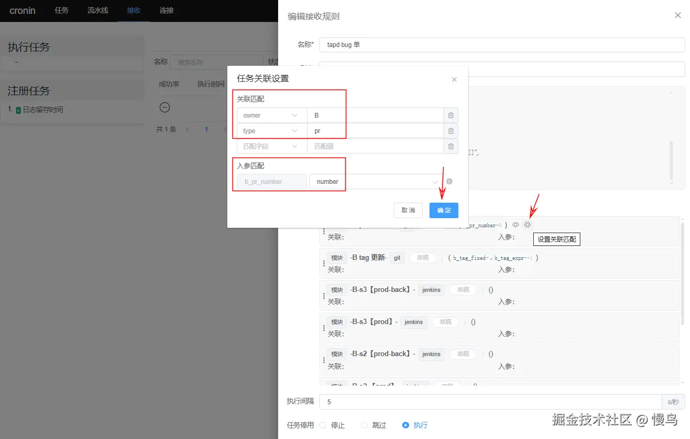
Task: Click the 成功率 column header
Action: [x=169, y=84]
